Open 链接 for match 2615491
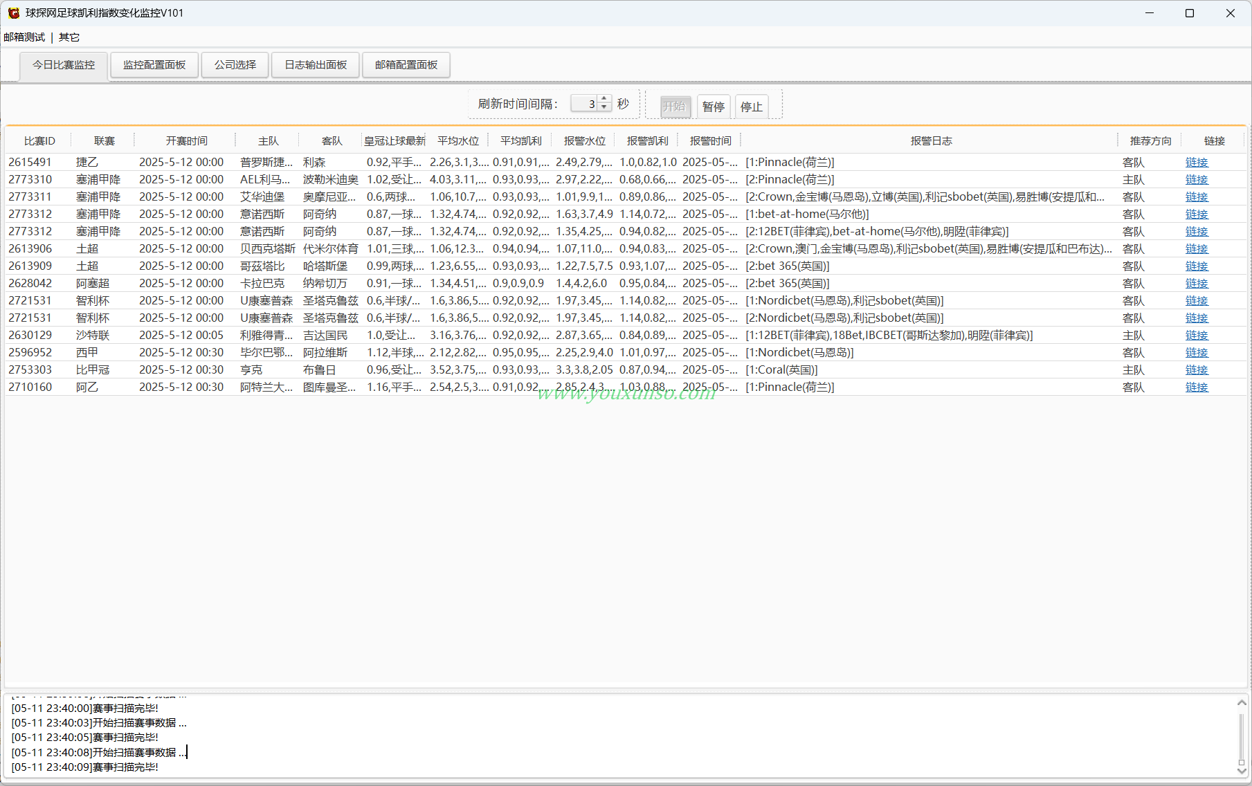The width and height of the screenshot is (1252, 786). (1197, 163)
